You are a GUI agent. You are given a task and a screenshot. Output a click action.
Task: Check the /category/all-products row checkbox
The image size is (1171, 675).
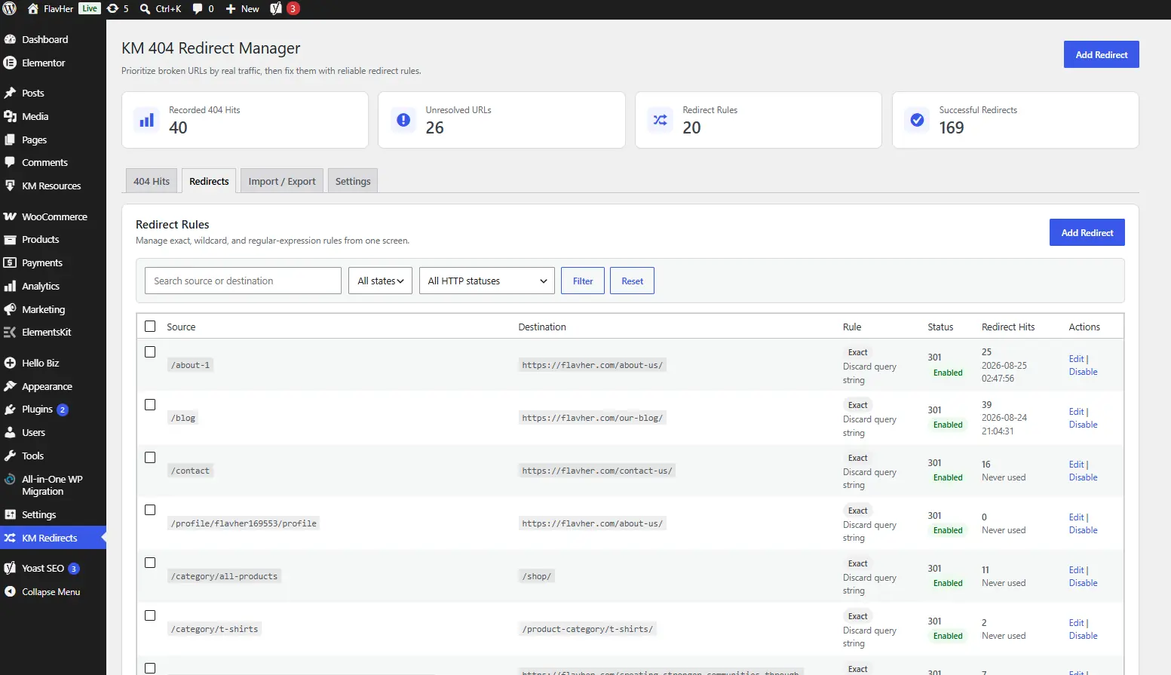tap(150, 563)
